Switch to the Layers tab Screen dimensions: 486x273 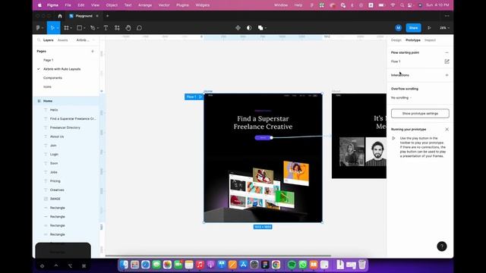coord(48,40)
